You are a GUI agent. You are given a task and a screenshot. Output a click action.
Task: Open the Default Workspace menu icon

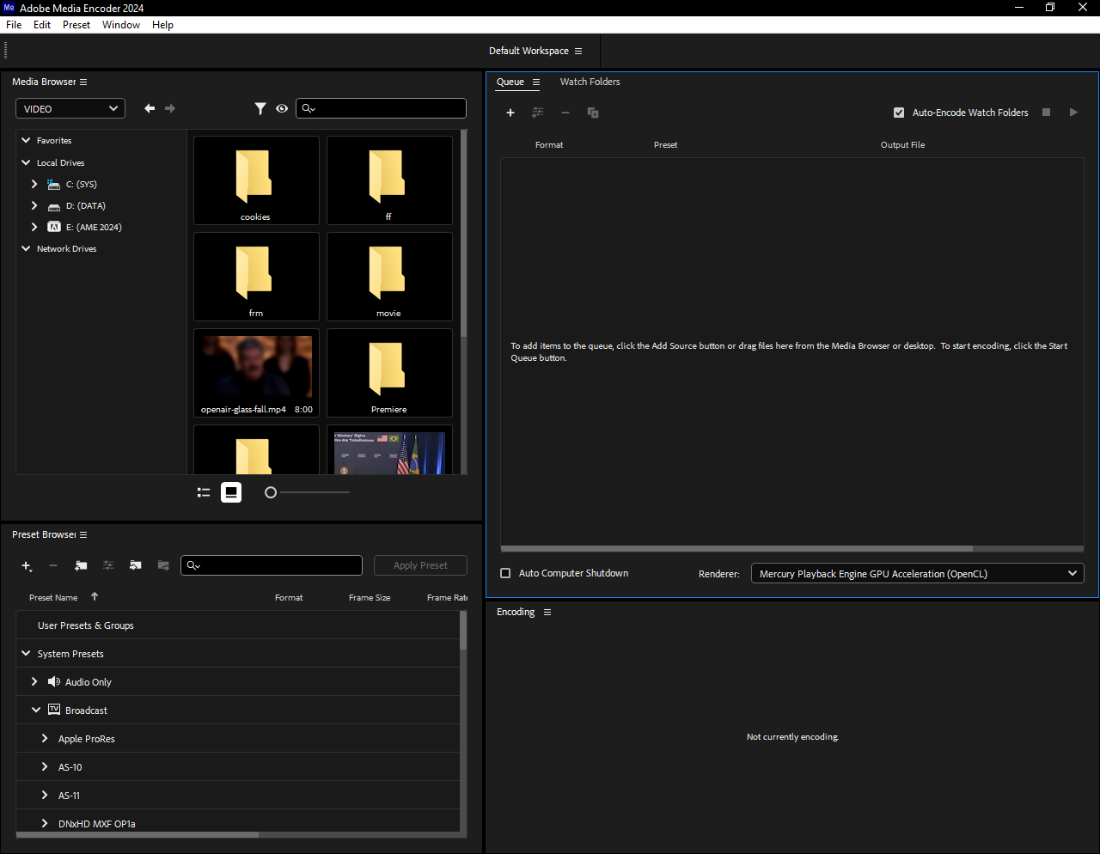pyautogui.click(x=578, y=52)
